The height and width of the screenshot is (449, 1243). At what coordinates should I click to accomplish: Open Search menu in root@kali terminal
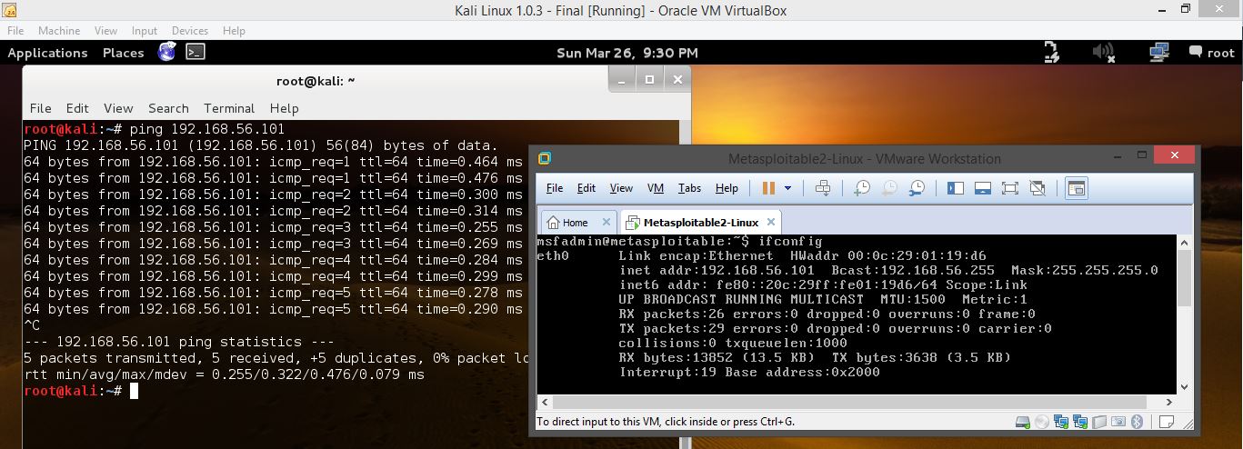(x=168, y=108)
